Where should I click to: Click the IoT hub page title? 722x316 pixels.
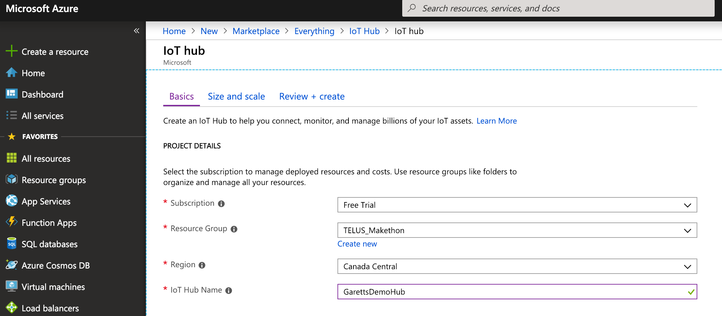pyautogui.click(x=184, y=51)
